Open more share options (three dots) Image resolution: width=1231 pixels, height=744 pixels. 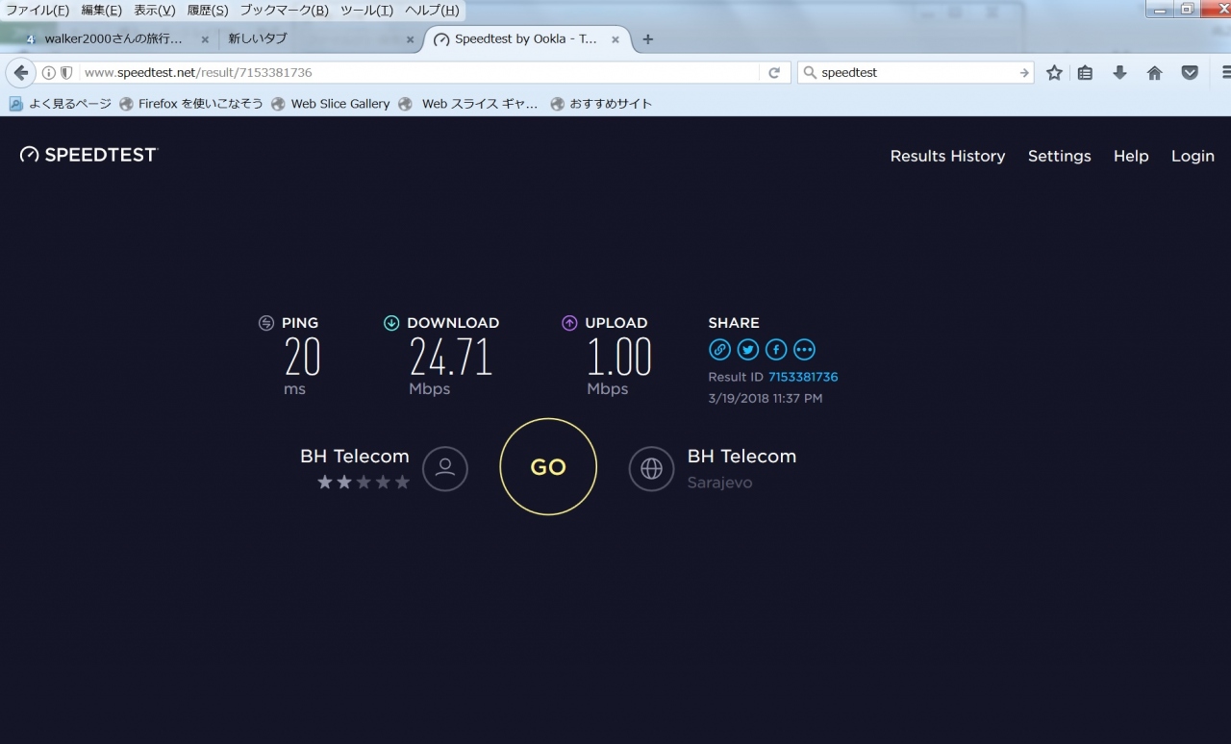click(x=804, y=350)
